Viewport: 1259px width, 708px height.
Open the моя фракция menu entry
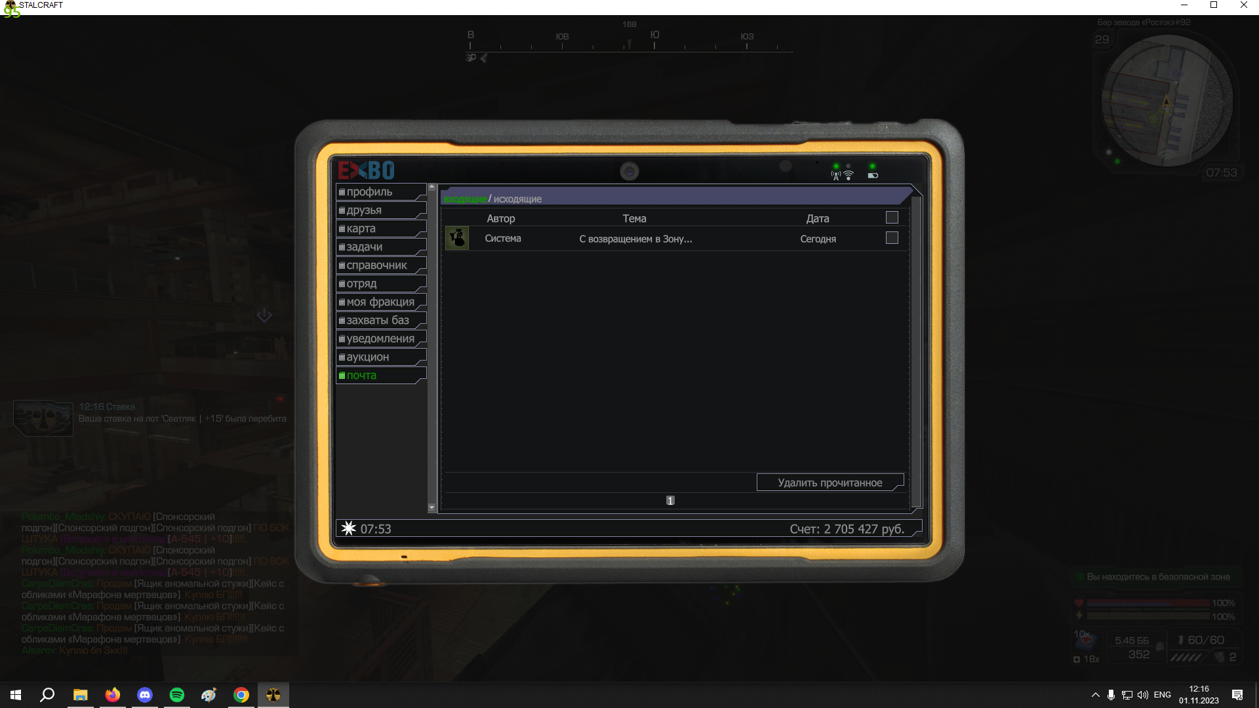(x=381, y=302)
